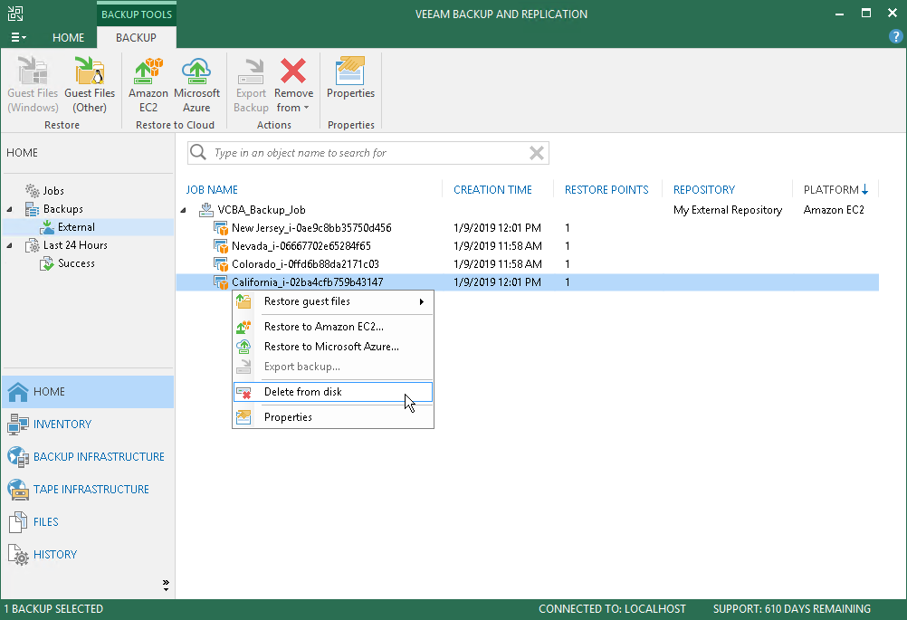The height and width of the screenshot is (620, 907).
Task: Choose Delete from disk in context menu
Action: pyautogui.click(x=302, y=392)
